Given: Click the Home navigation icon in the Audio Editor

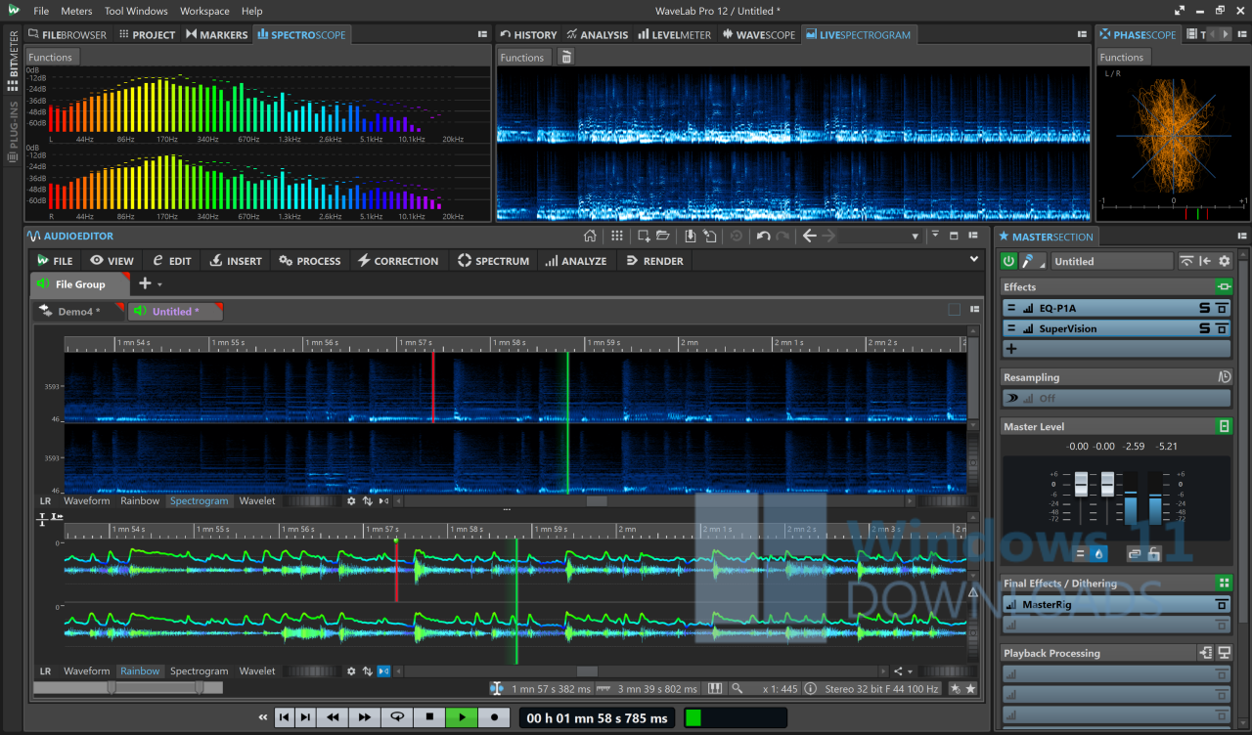Looking at the screenshot, I should (590, 235).
